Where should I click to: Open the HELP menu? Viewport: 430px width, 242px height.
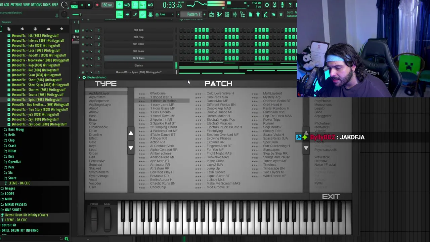coord(55,5)
